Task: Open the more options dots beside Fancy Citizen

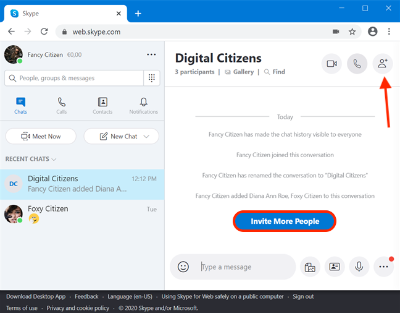Action: point(151,54)
